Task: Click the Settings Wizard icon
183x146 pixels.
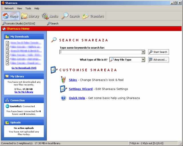Action: 63,89
